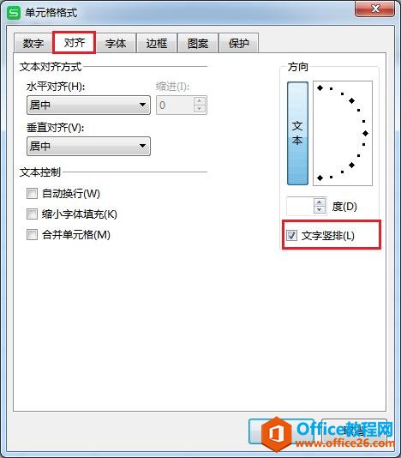Decrease degrees with the down spinner arrow
401x458 pixels.
(x=320, y=209)
